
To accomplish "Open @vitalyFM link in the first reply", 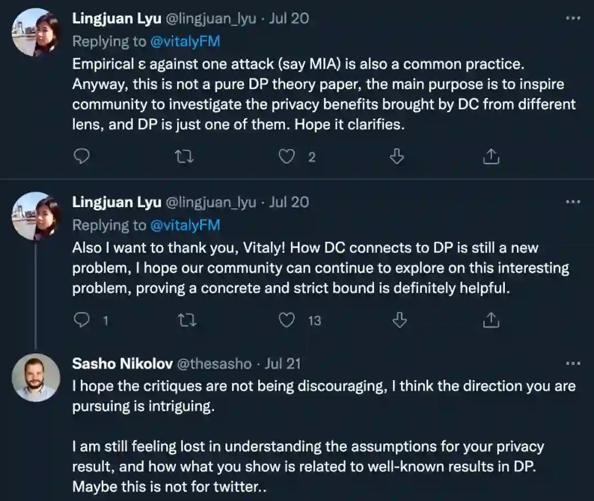I will point(184,41).
